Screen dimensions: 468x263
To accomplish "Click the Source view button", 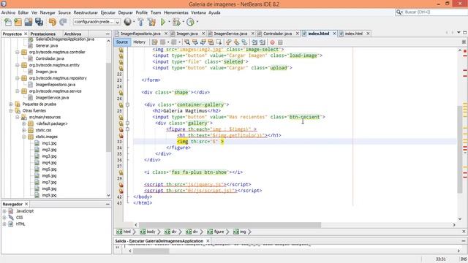I will pos(122,42).
